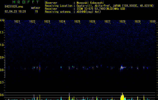This screenshot has width=158, height=100.
Task: Click the 1025 time axis marker
Action: [x=77, y=21]
